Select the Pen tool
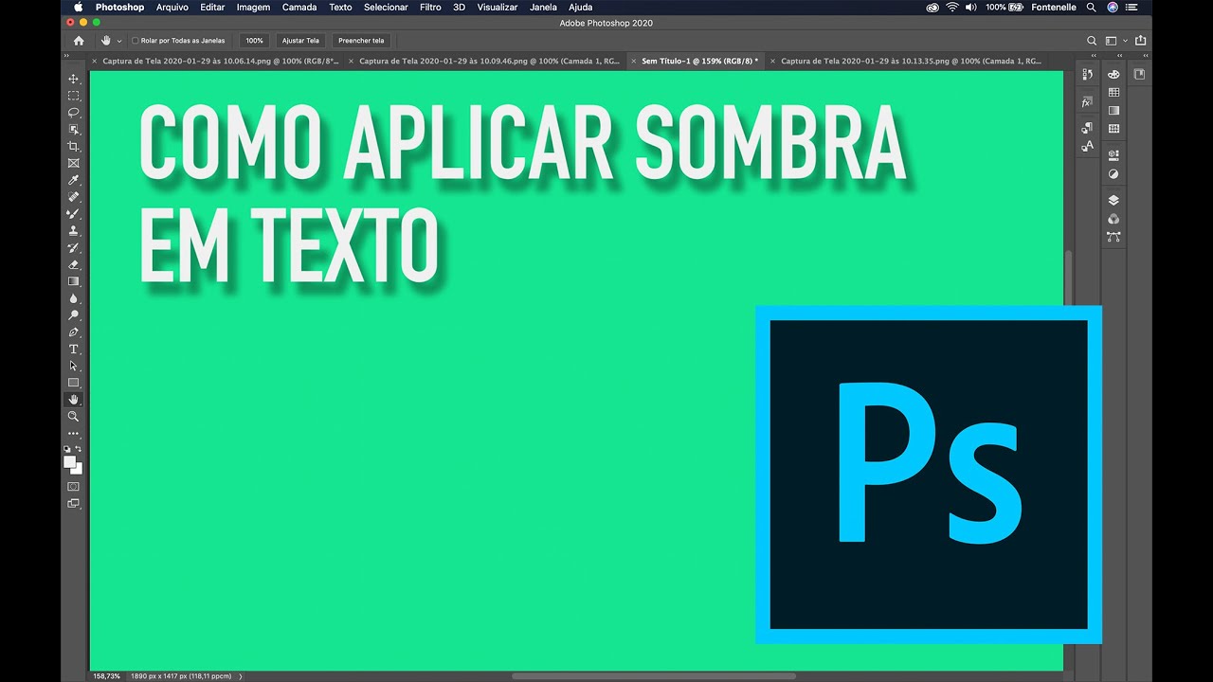Screen dimensions: 1213x682 pyautogui.click(x=73, y=332)
